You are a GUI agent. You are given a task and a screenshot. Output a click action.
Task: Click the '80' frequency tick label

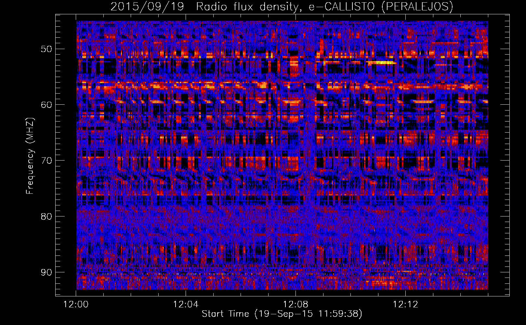pyautogui.click(x=46, y=216)
